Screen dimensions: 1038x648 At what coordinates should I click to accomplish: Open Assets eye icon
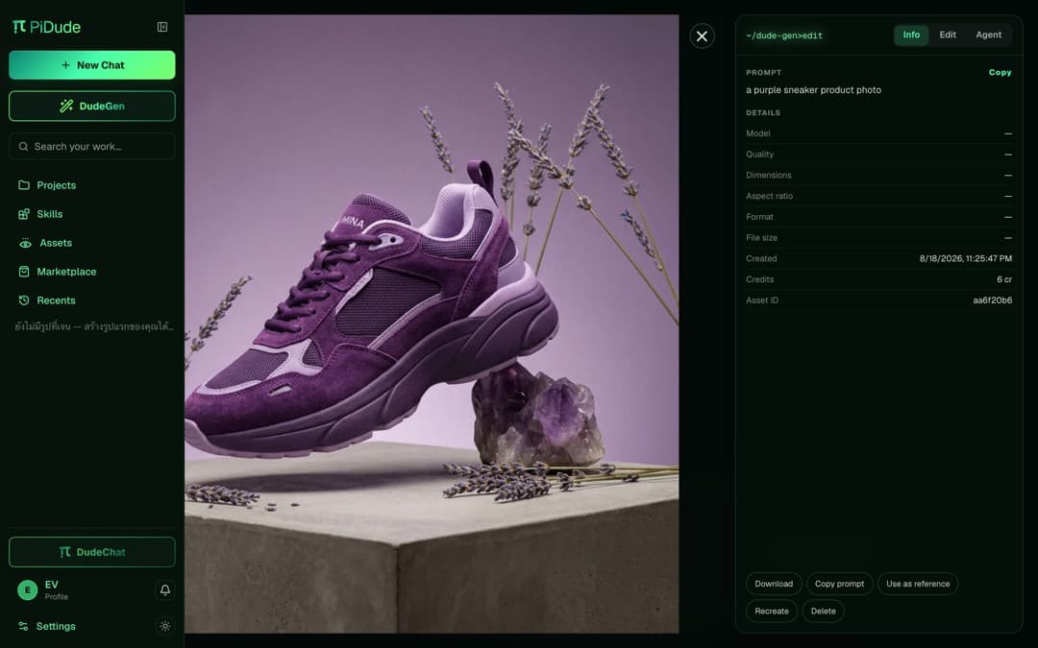tap(25, 243)
